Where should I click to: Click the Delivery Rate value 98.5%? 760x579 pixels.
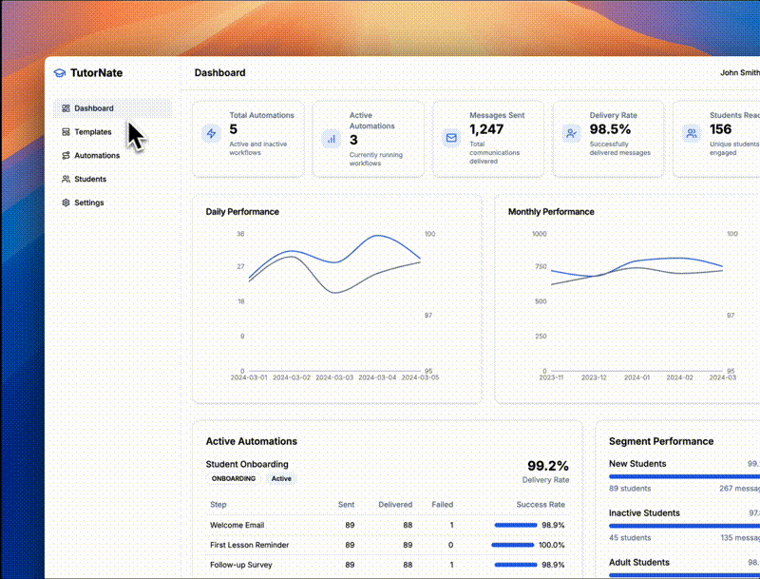coord(610,129)
